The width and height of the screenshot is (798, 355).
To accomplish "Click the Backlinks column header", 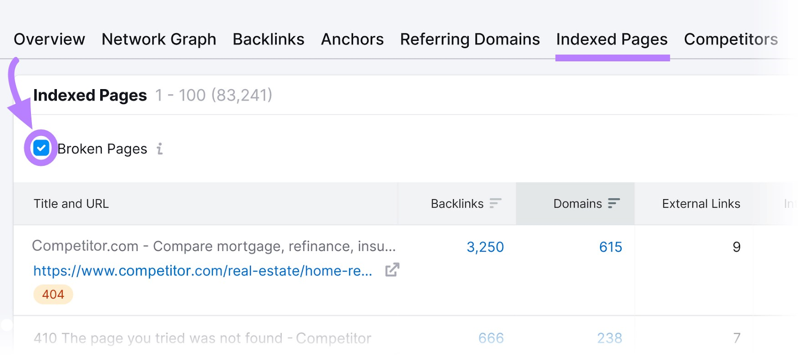I will click(x=457, y=203).
